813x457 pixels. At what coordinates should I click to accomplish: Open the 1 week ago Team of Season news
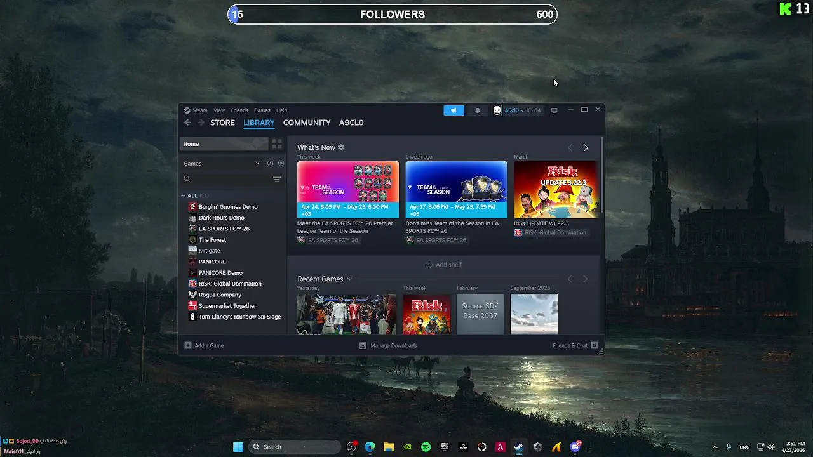457,190
